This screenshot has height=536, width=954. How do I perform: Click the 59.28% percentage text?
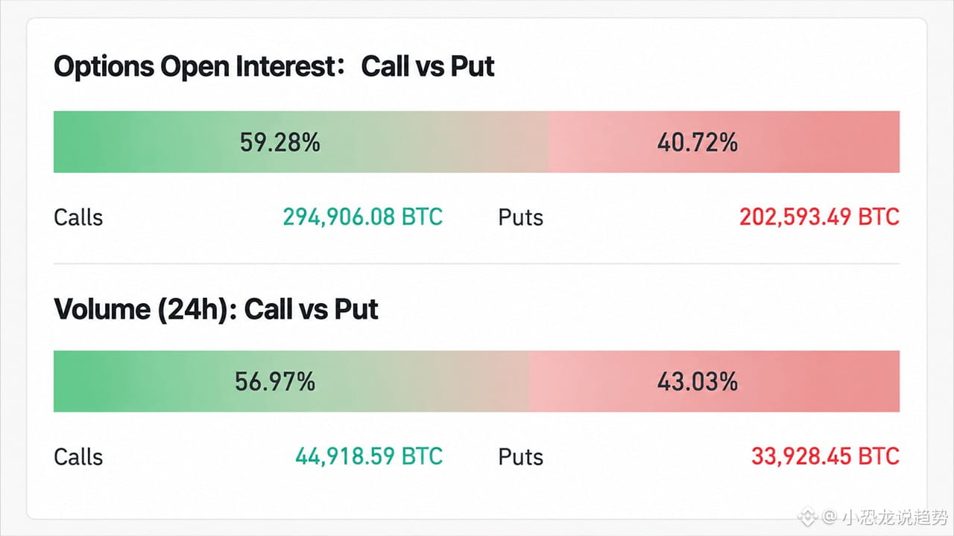pyautogui.click(x=279, y=142)
